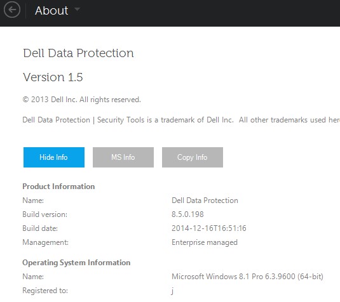Select the Registered to value
This screenshot has width=340, height=302.
pyautogui.click(x=172, y=291)
